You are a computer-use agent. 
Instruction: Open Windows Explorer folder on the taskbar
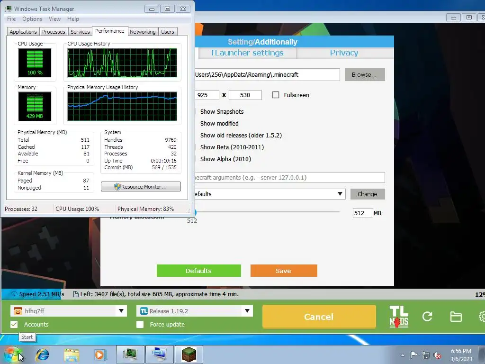(72, 355)
